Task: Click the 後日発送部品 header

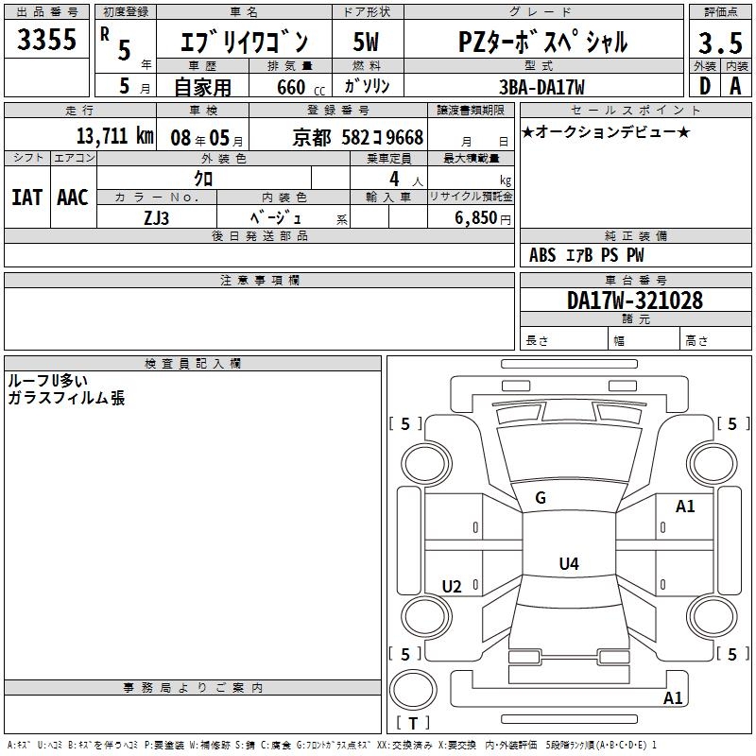Action: [x=259, y=235]
